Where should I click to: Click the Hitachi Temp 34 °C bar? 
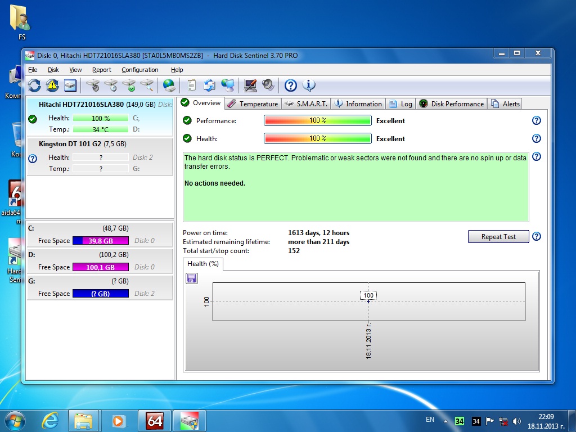point(101,129)
